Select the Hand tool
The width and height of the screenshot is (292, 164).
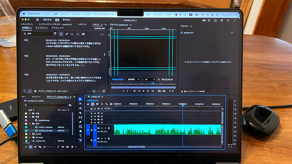80,131
